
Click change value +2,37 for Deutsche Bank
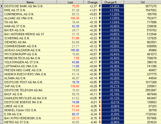click(93, 6)
